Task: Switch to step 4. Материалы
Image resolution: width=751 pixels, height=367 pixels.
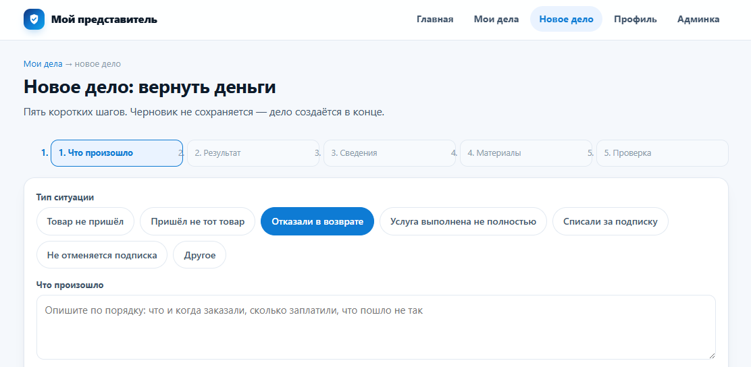Action: [x=526, y=153]
